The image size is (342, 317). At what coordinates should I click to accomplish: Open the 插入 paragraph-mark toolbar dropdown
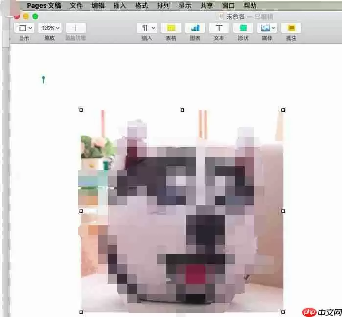click(x=147, y=28)
